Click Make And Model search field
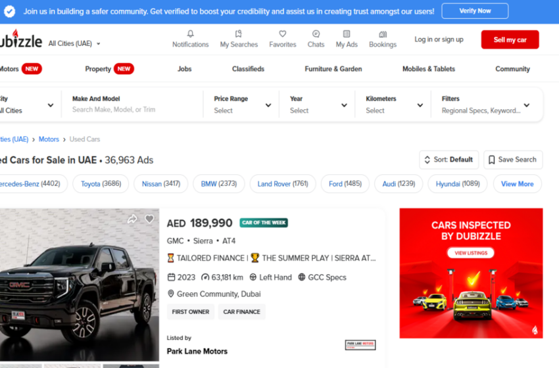 (x=132, y=104)
